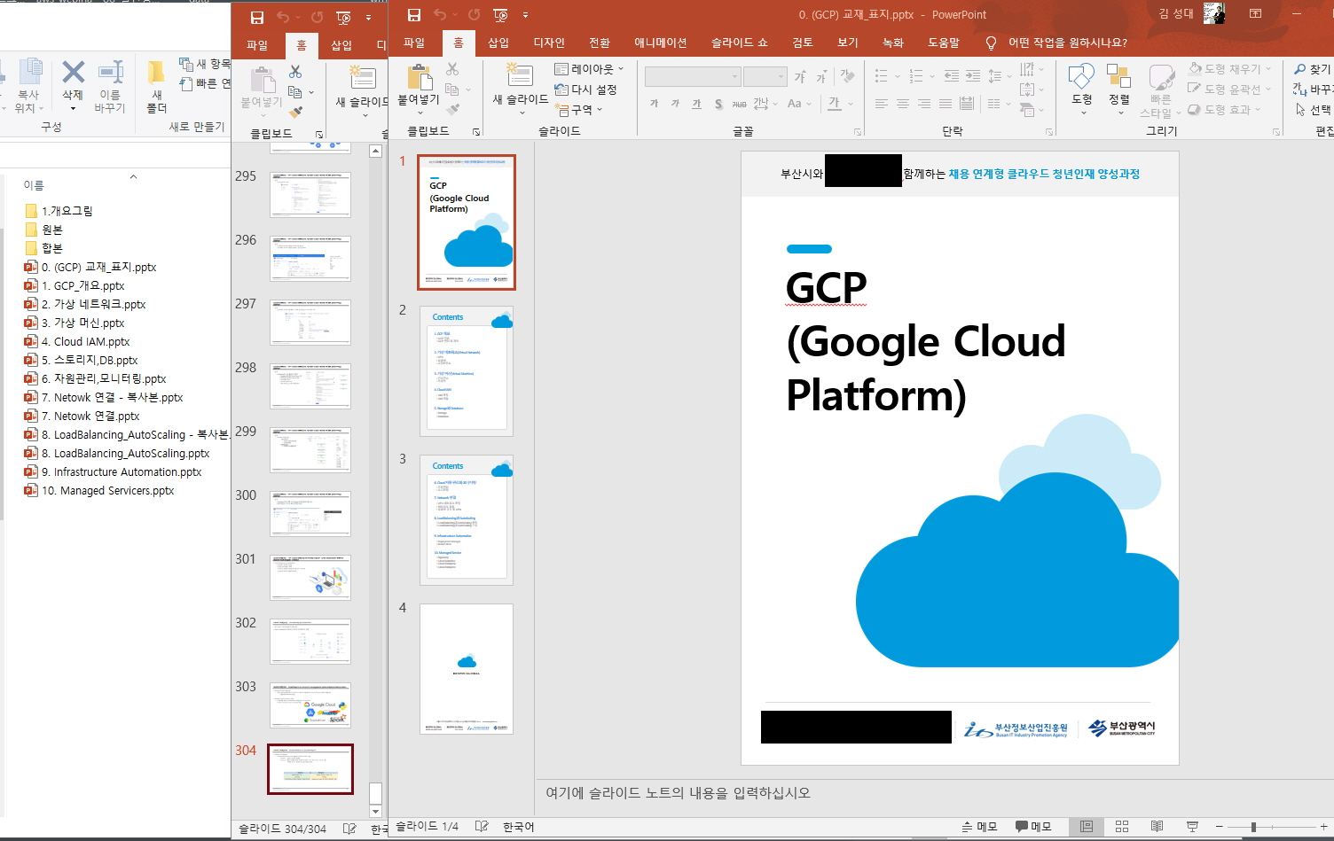Click the Save icon in the background PowerPoint window
Screen dimensions: 1334x841
tap(257, 18)
